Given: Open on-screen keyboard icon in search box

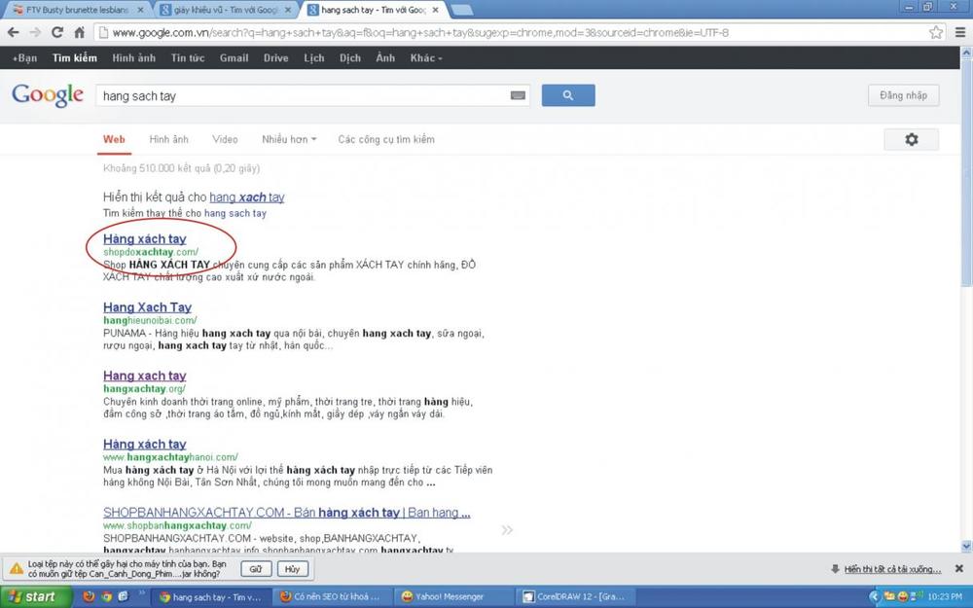Looking at the screenshot, I should pyautogui.click(x=518, y=95).
